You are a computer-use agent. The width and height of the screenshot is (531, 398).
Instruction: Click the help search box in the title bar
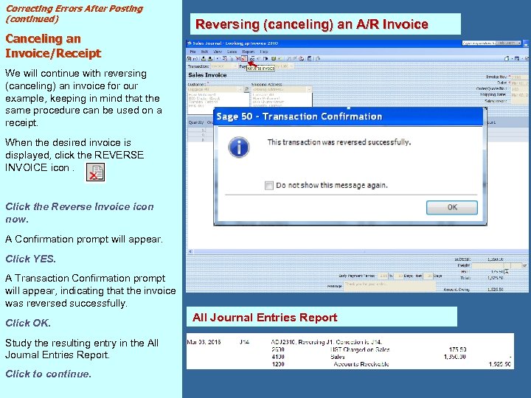pos(479,43)
